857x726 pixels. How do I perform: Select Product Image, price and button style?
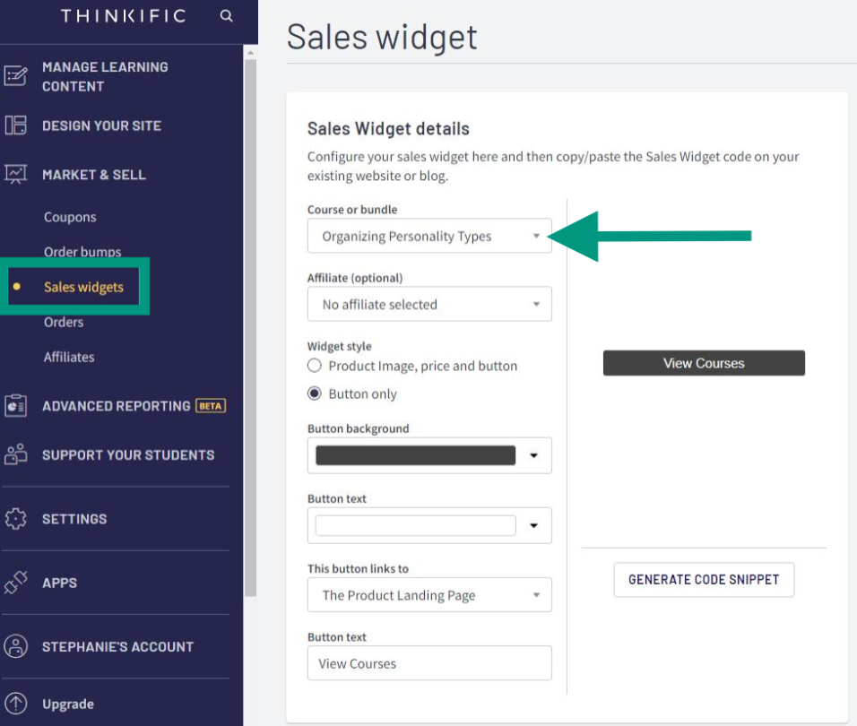point(315,366)
